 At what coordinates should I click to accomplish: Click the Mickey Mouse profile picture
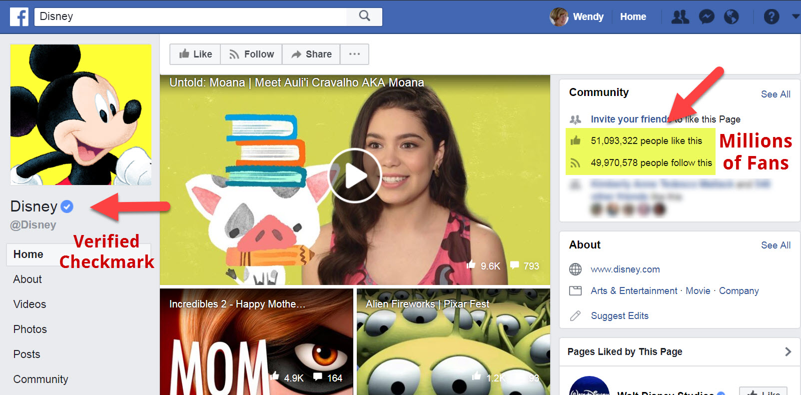(81, 114)
